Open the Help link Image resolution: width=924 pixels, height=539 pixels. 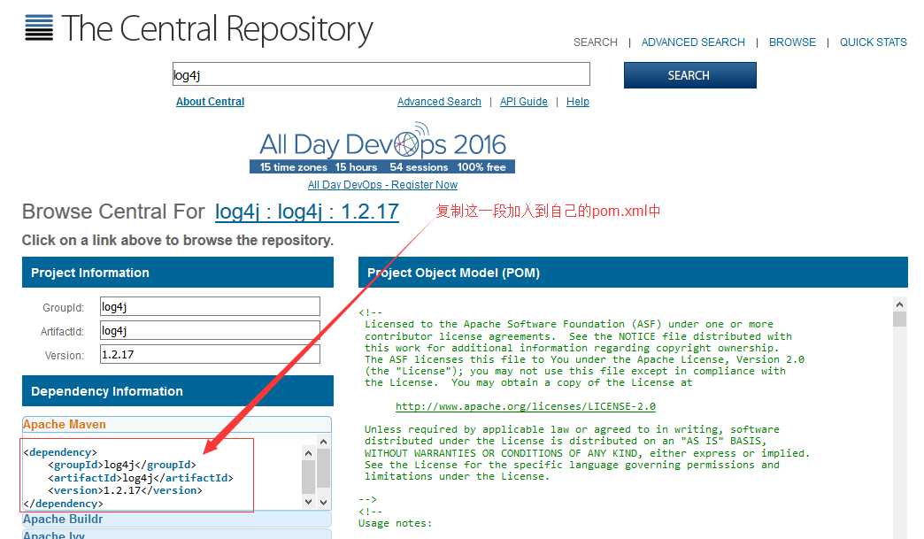[577, 101]
